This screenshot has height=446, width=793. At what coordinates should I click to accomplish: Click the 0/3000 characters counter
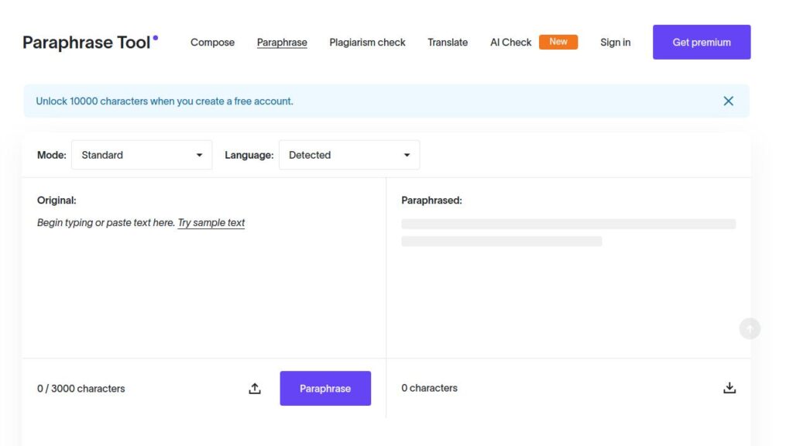coord(81,388)
